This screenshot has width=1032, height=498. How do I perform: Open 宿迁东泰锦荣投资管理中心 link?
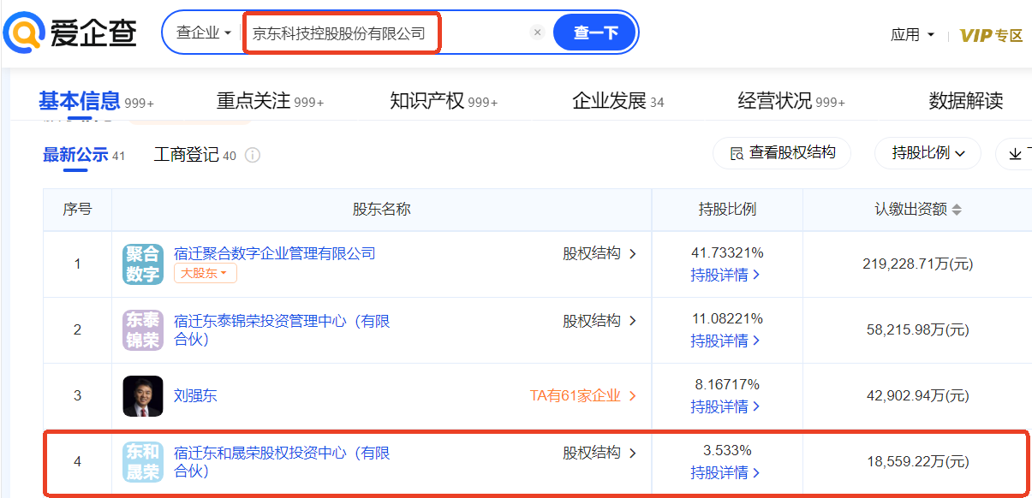coord(282,329)
